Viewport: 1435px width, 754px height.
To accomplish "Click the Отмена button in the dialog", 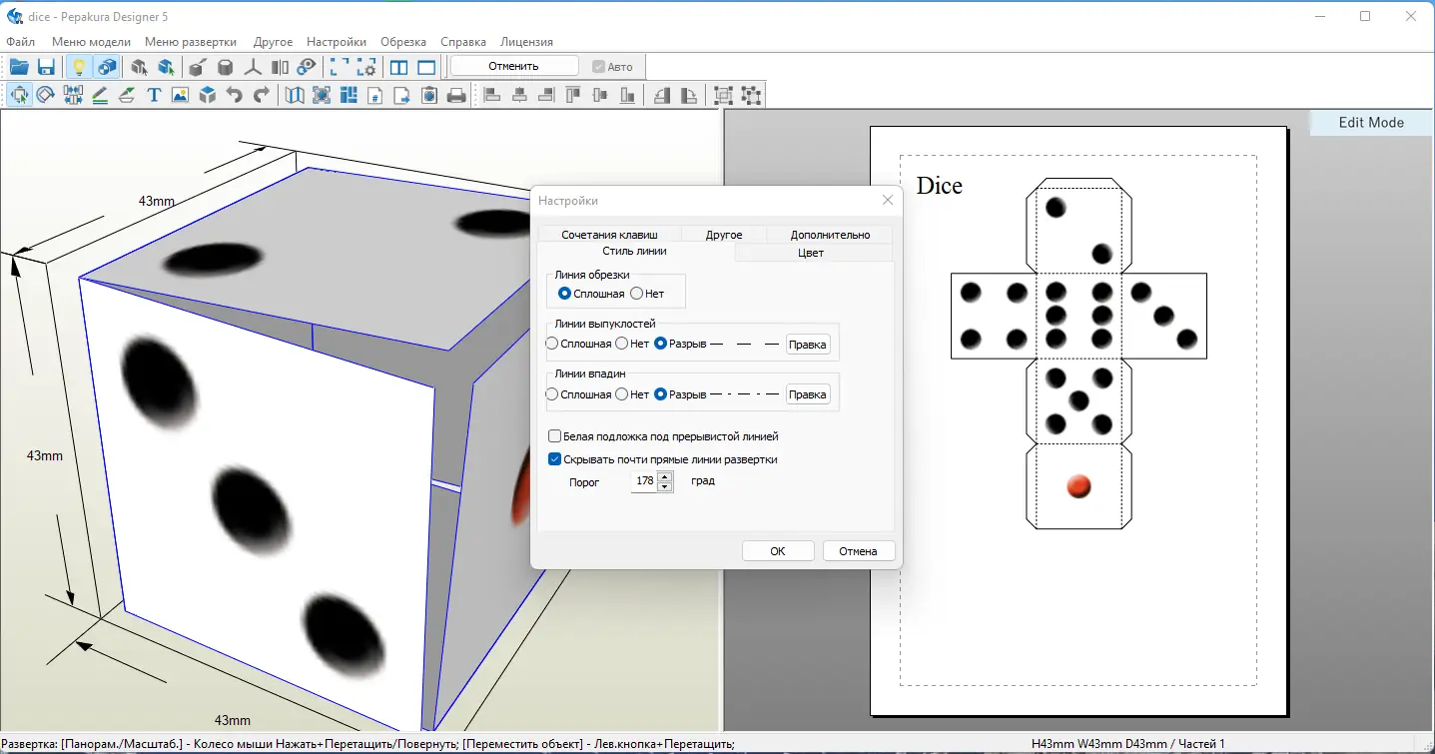I will (x=858, y=551).
